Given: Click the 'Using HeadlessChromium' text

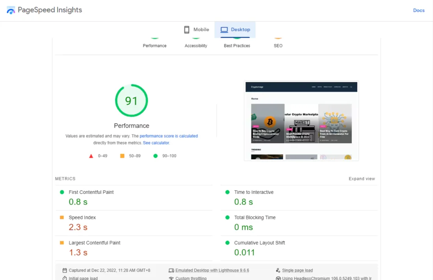Looking at the screenshot, I should point(327,278).
